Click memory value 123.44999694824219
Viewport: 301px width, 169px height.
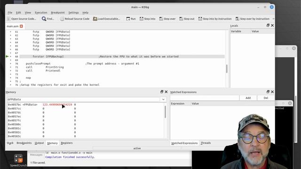(x=57, y=105)
